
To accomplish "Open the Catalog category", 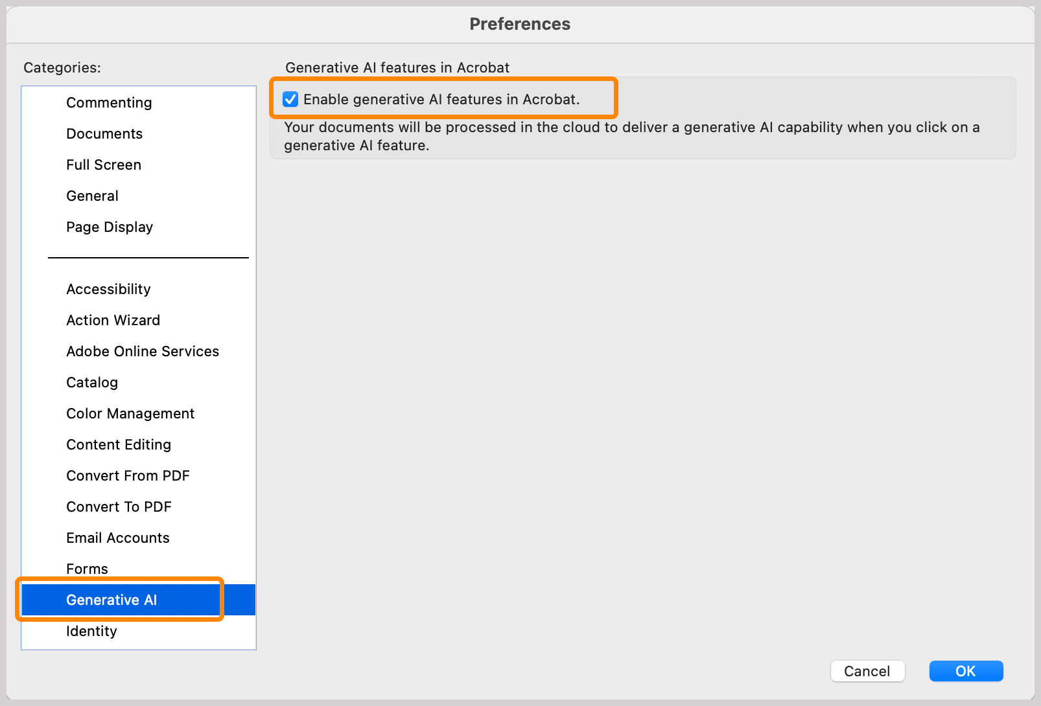I will click(x=92, y=382).
